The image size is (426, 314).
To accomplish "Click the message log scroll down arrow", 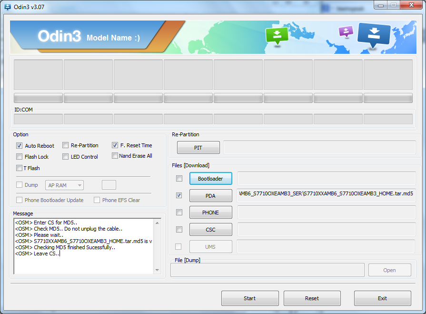I will pos(157,270).
